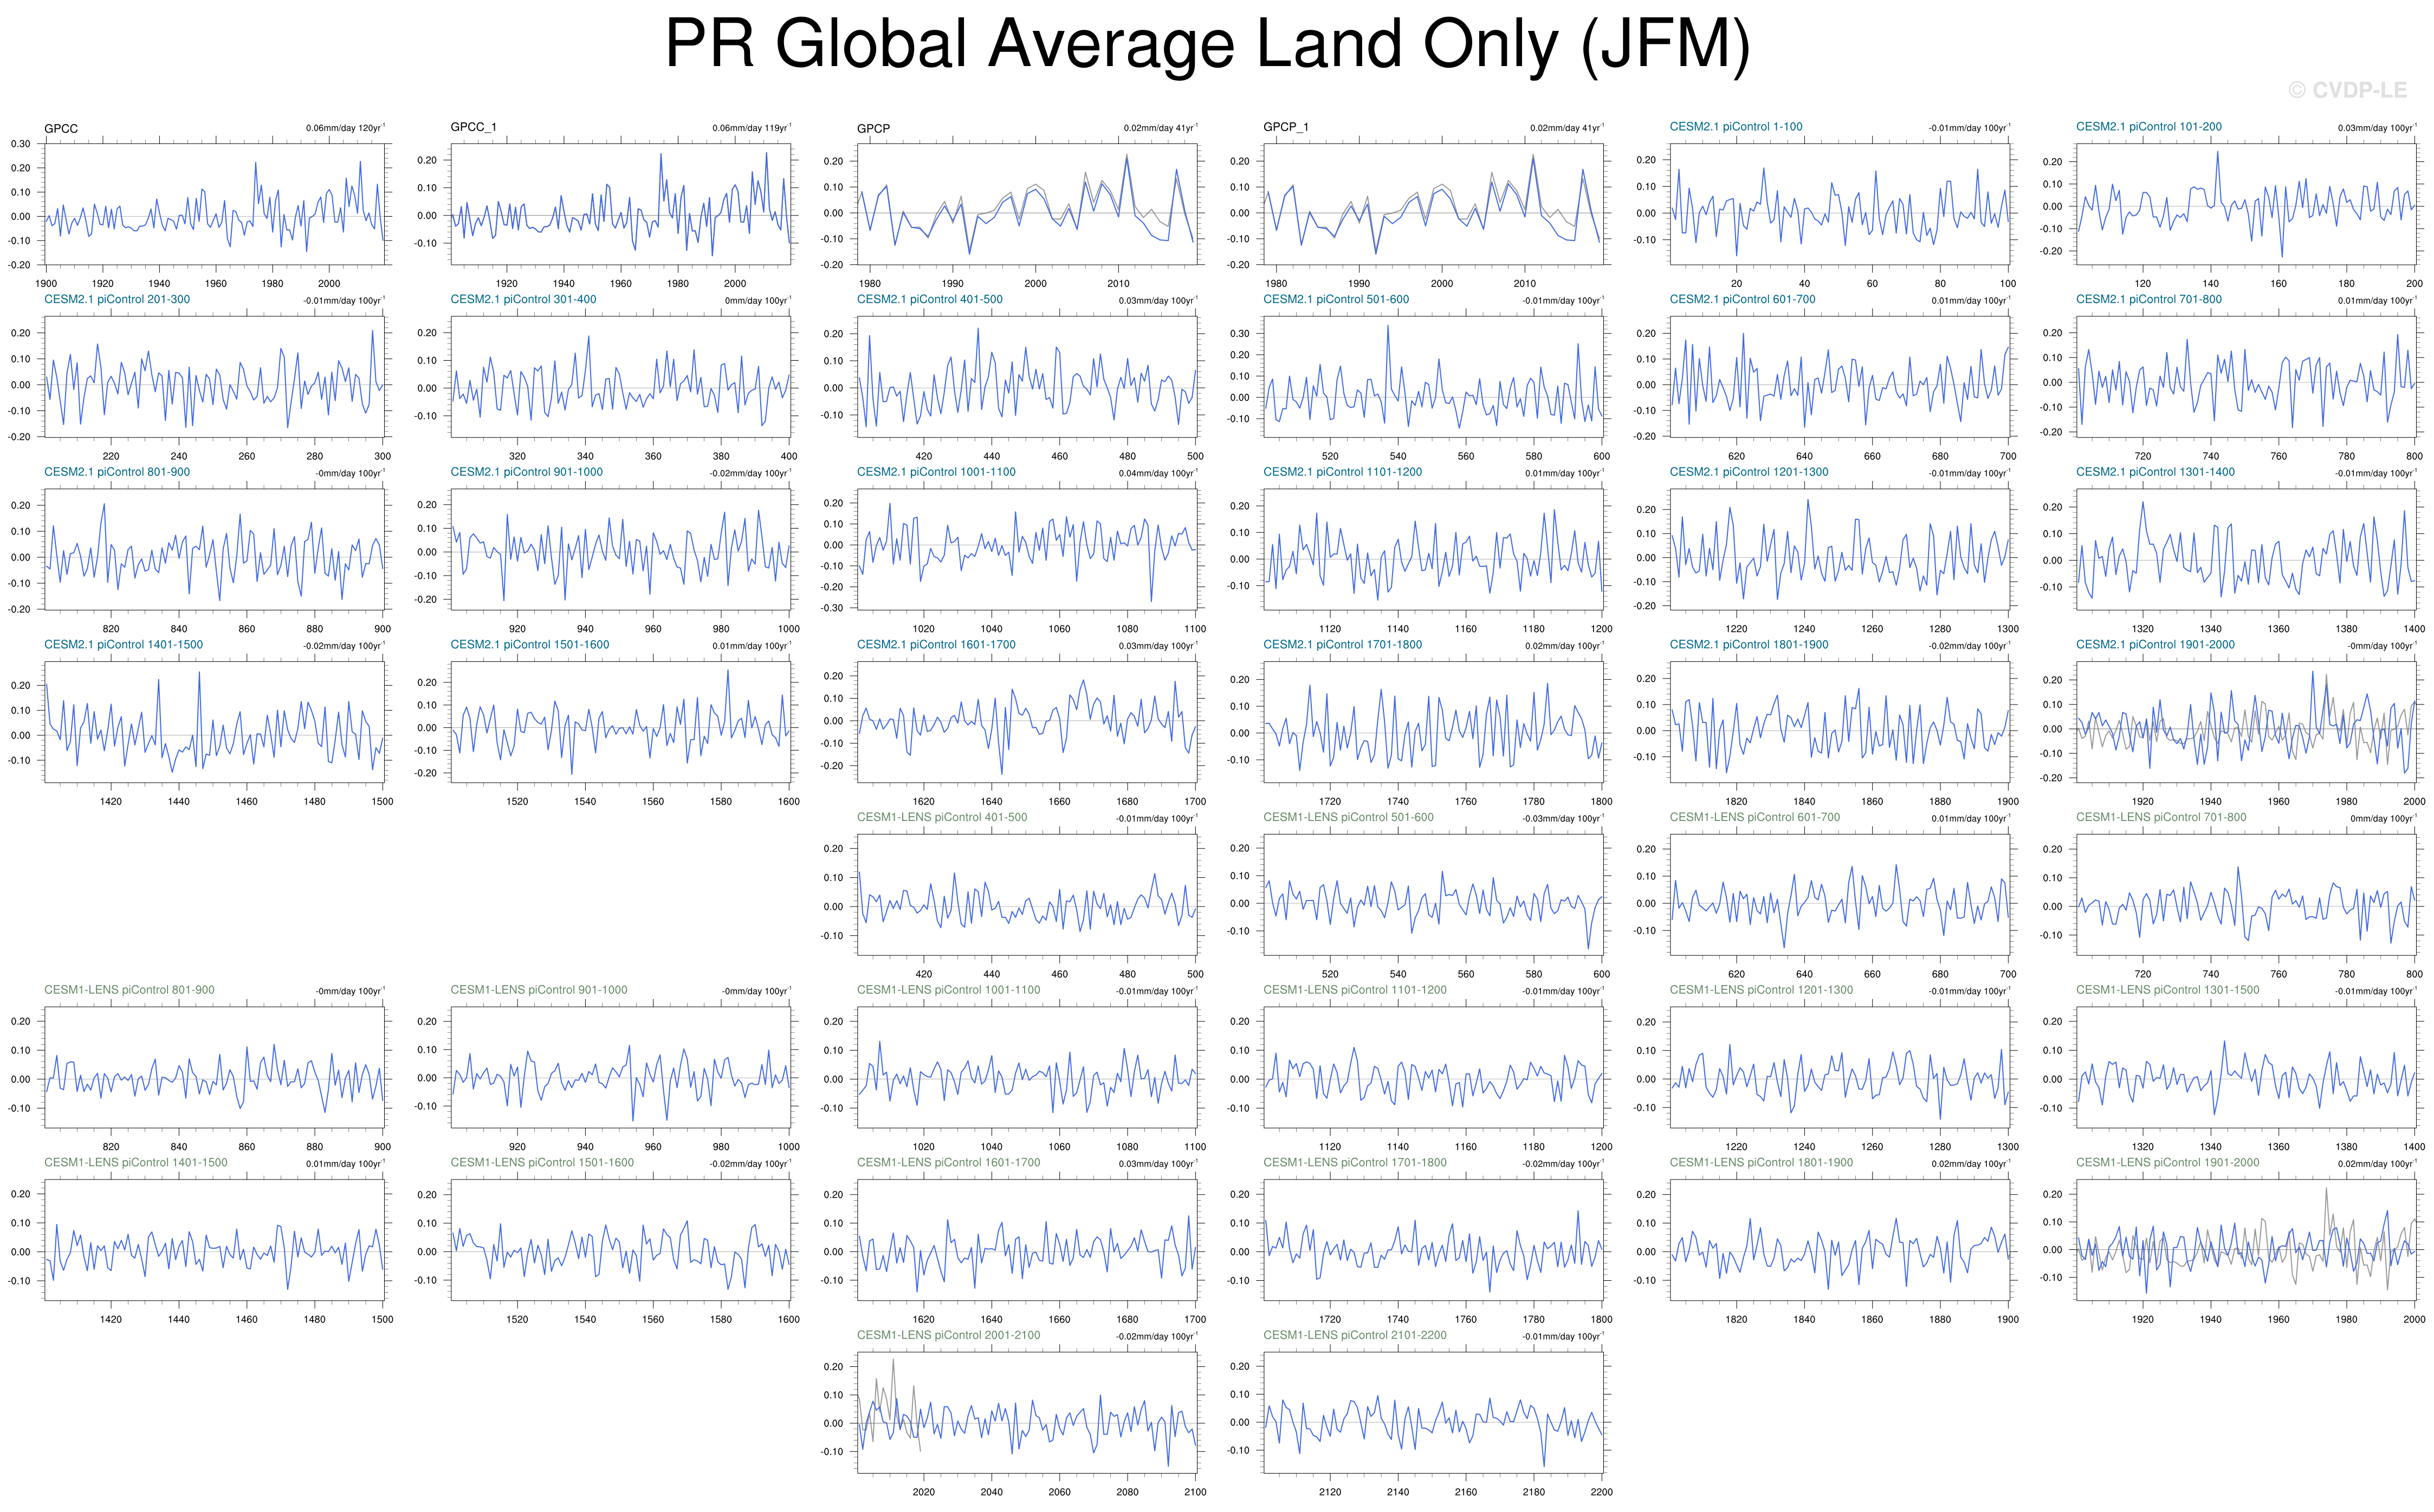Open CESM2.1 piControl 501-600 plot
2434x1512 pixels.
click(x=1434, y=377)
